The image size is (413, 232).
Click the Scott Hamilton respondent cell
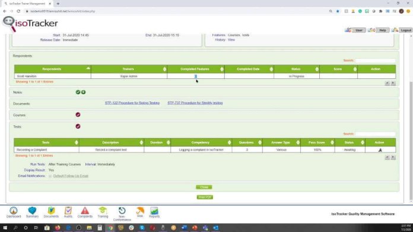tap(53, 76)
